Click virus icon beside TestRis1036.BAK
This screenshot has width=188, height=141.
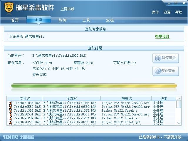11,103
